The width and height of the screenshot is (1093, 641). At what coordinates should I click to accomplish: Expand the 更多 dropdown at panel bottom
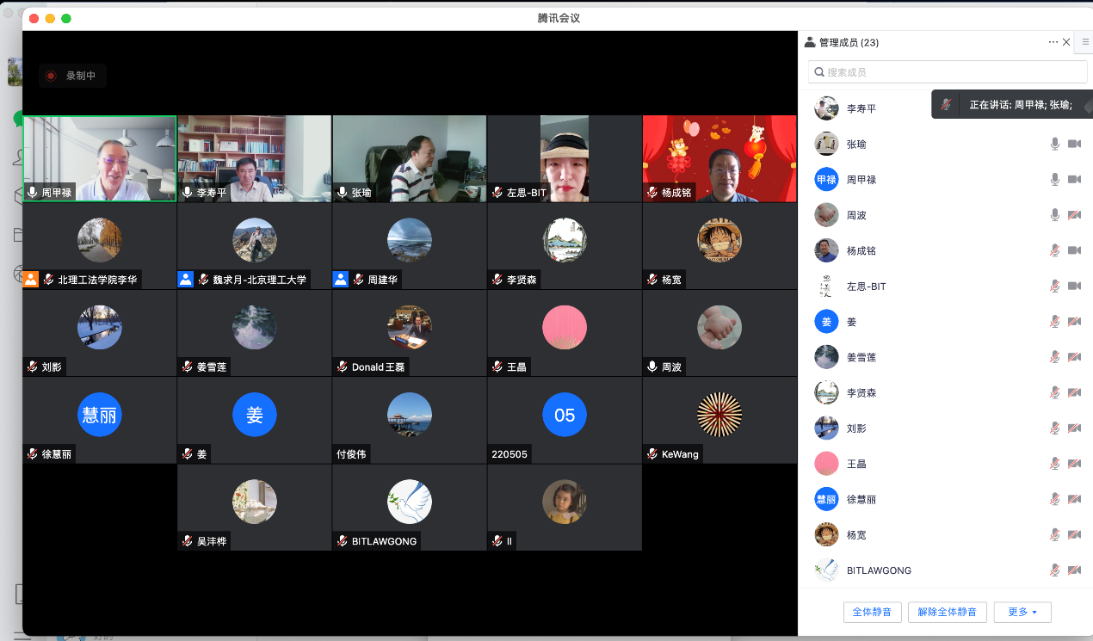[1022, 612]
